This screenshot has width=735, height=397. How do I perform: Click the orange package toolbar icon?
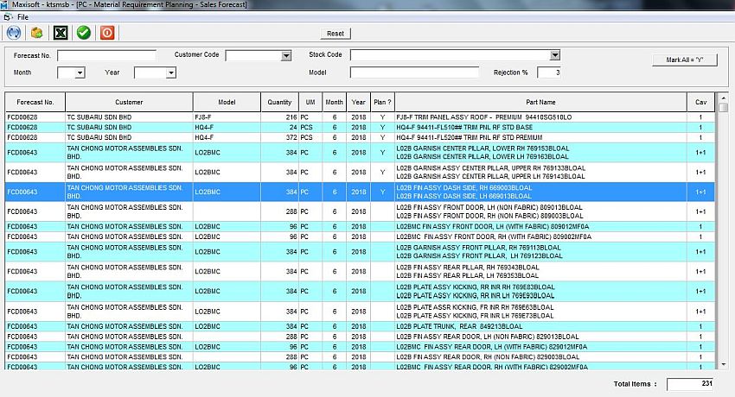(36, 33)
